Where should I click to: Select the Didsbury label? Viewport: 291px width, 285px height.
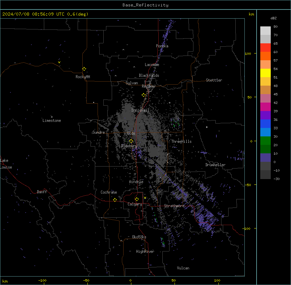[x=129, y=146]
